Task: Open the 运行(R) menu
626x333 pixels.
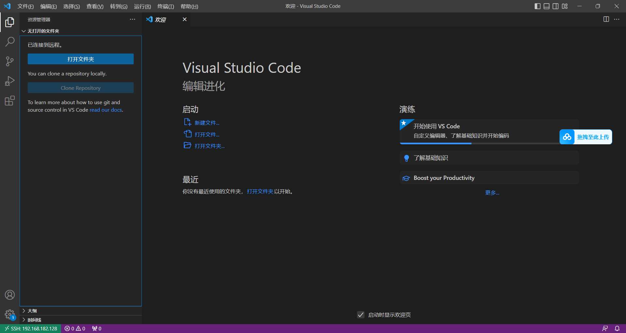Action: pyautogui.click(x=142, y=6)
